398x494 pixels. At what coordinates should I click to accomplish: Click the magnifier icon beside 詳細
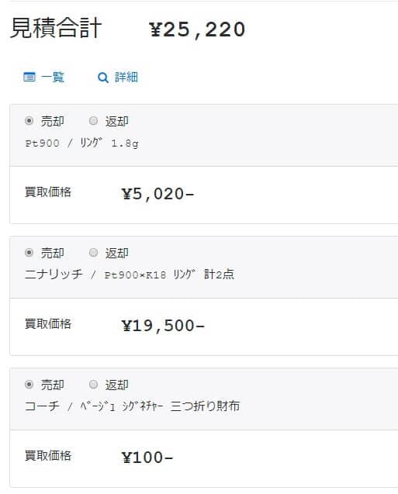tap(103, 78)
